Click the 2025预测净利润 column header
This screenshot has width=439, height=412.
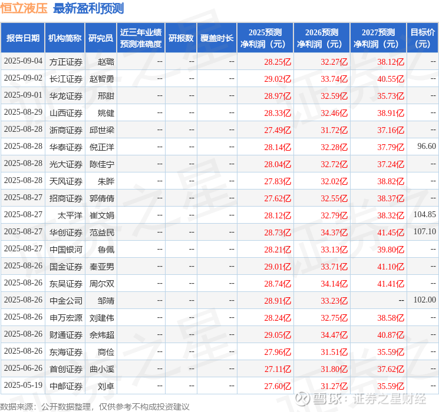[x=265, y=38]
